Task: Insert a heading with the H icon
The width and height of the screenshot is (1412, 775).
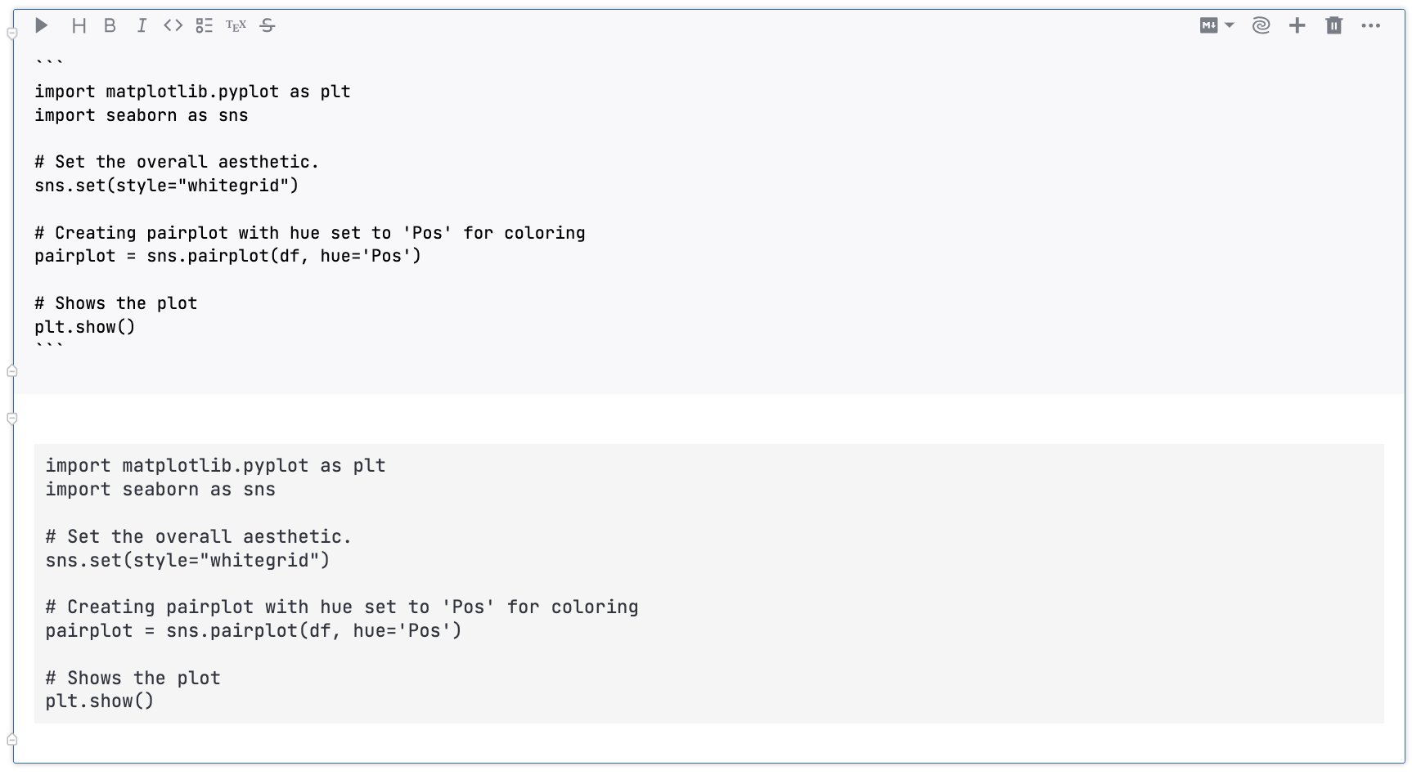Action: pos(79,25)
